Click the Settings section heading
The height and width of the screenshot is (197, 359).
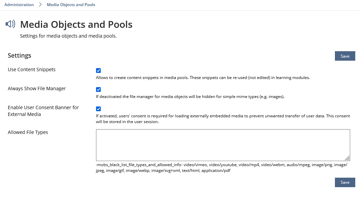click(19, 55)
